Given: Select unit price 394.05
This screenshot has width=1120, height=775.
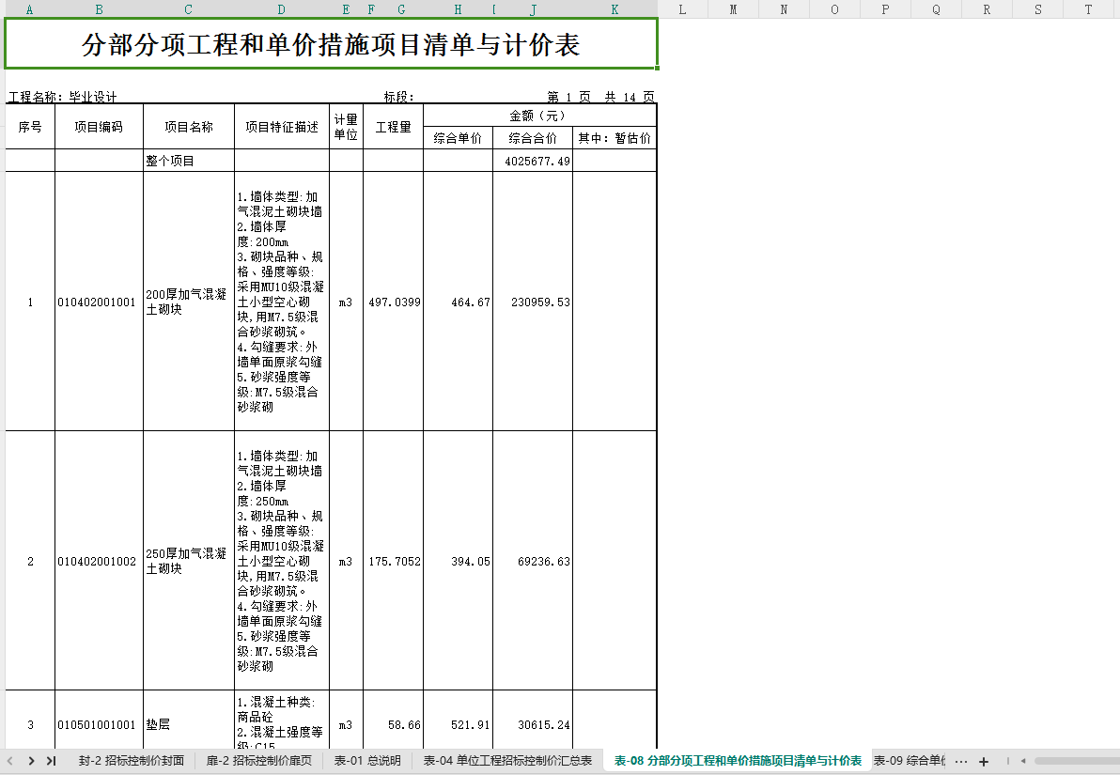Looking at the screenshot, I should [471, 562].
